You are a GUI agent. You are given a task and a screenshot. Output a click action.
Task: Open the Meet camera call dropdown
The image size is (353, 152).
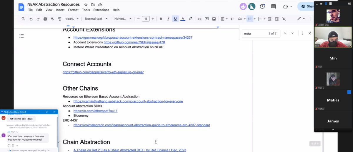pos(287,6)
